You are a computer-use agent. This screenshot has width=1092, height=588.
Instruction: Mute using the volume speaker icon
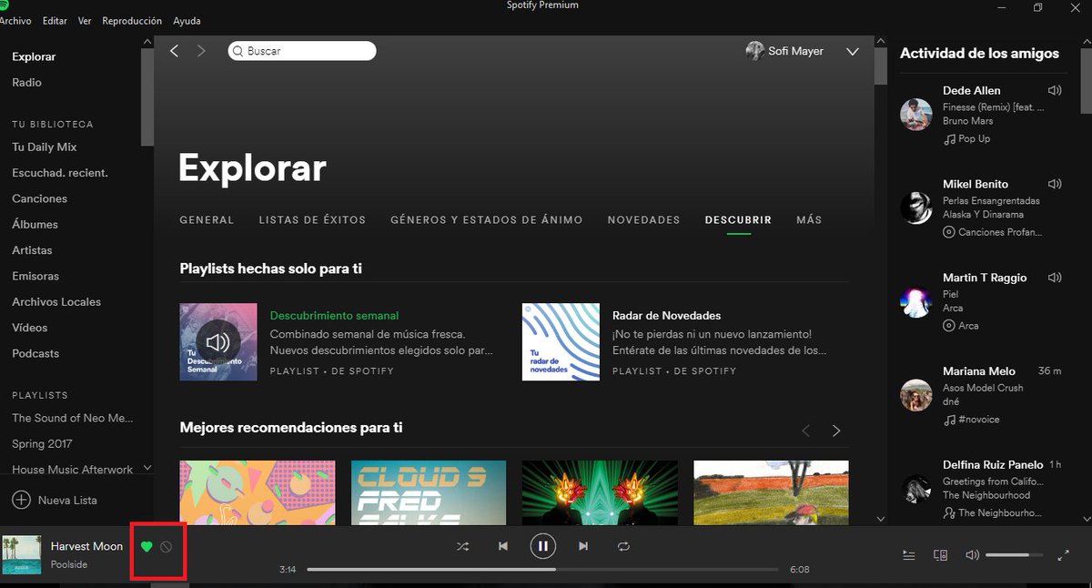(973, 555)
